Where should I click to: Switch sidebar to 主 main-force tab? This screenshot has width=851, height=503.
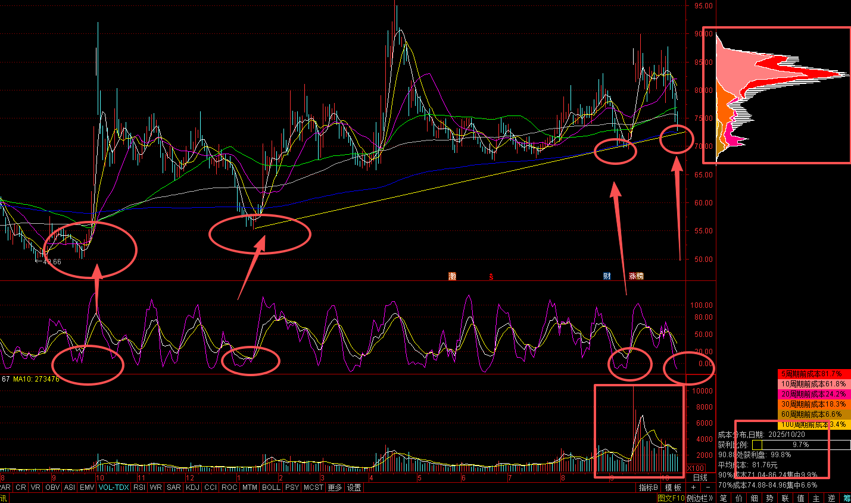pyautogui.click(x=816, y=498)
